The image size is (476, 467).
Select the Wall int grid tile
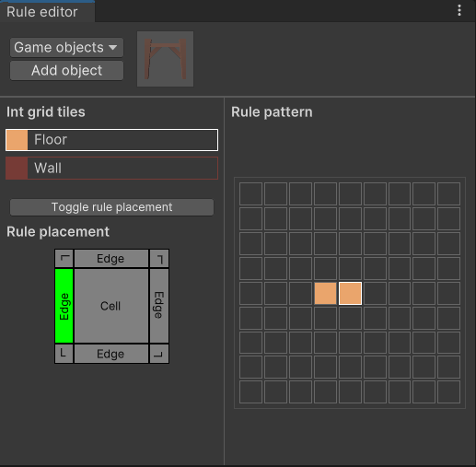pos(111,168)
